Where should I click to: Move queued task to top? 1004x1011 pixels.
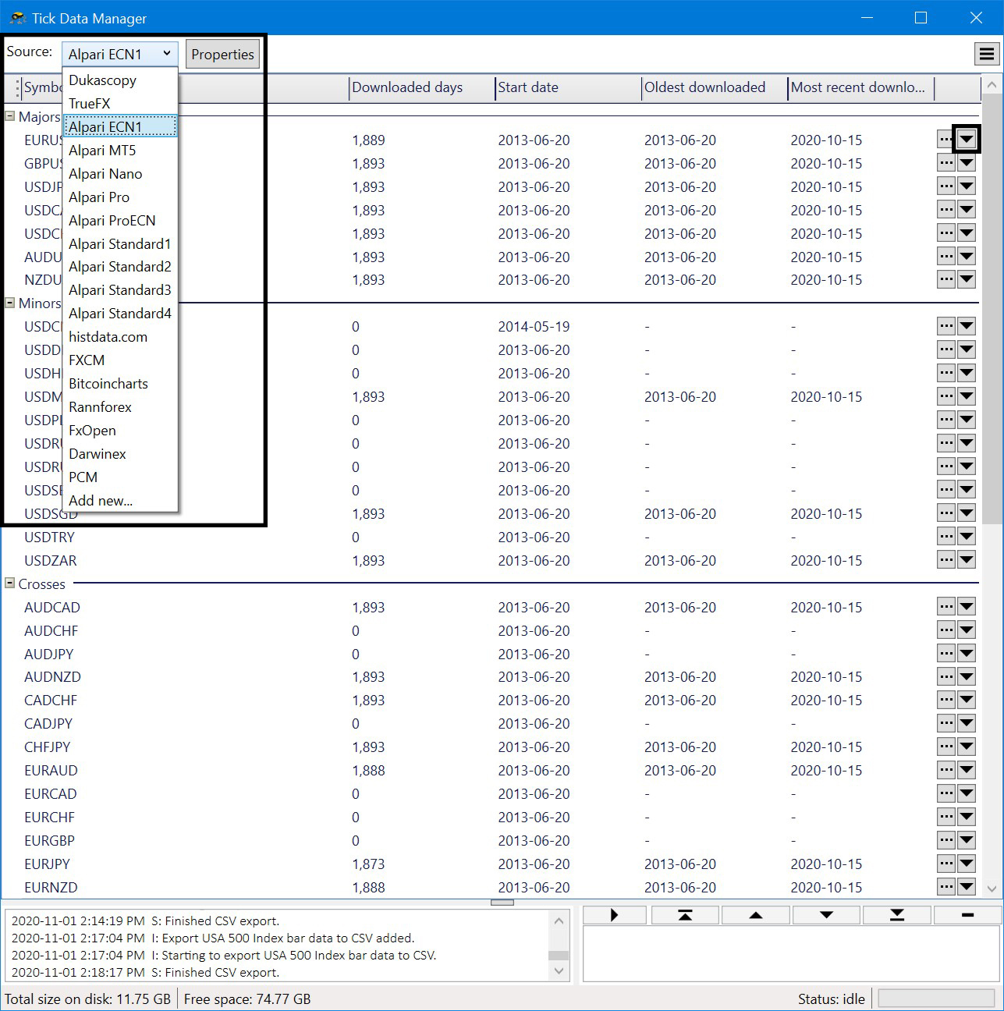[x=685, y=915]
